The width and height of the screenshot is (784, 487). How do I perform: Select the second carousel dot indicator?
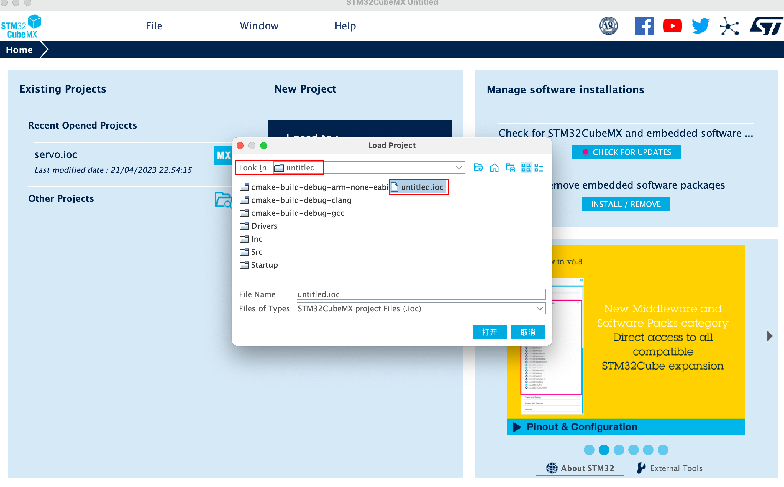[x=604, y=450]
